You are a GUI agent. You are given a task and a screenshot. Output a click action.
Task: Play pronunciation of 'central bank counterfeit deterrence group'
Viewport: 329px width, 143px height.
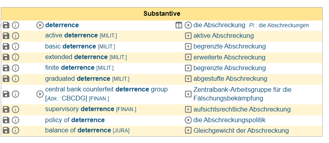coord(40,94)
